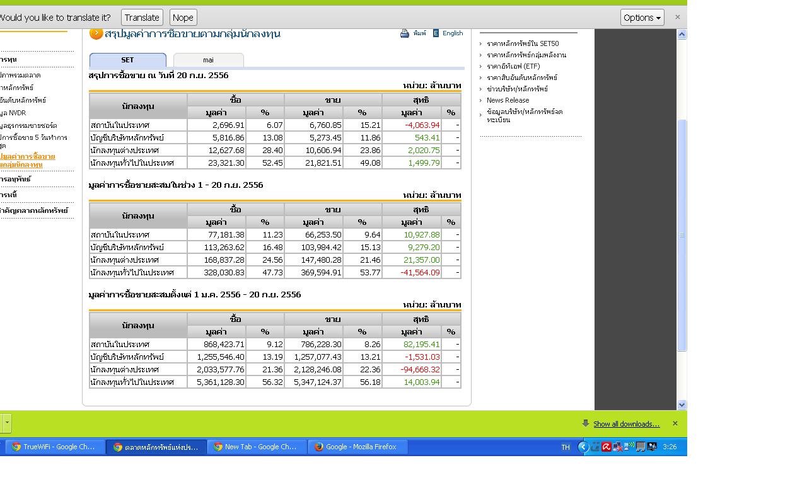Click the page scrollbar up arrow

coord(682,35)
